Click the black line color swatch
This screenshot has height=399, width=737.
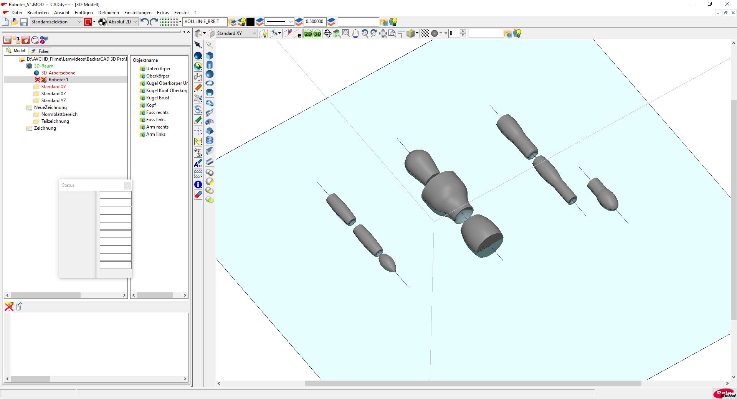[x=250, y=22]
